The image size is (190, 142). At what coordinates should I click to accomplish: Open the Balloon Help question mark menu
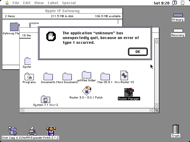(x=175, y=3)
